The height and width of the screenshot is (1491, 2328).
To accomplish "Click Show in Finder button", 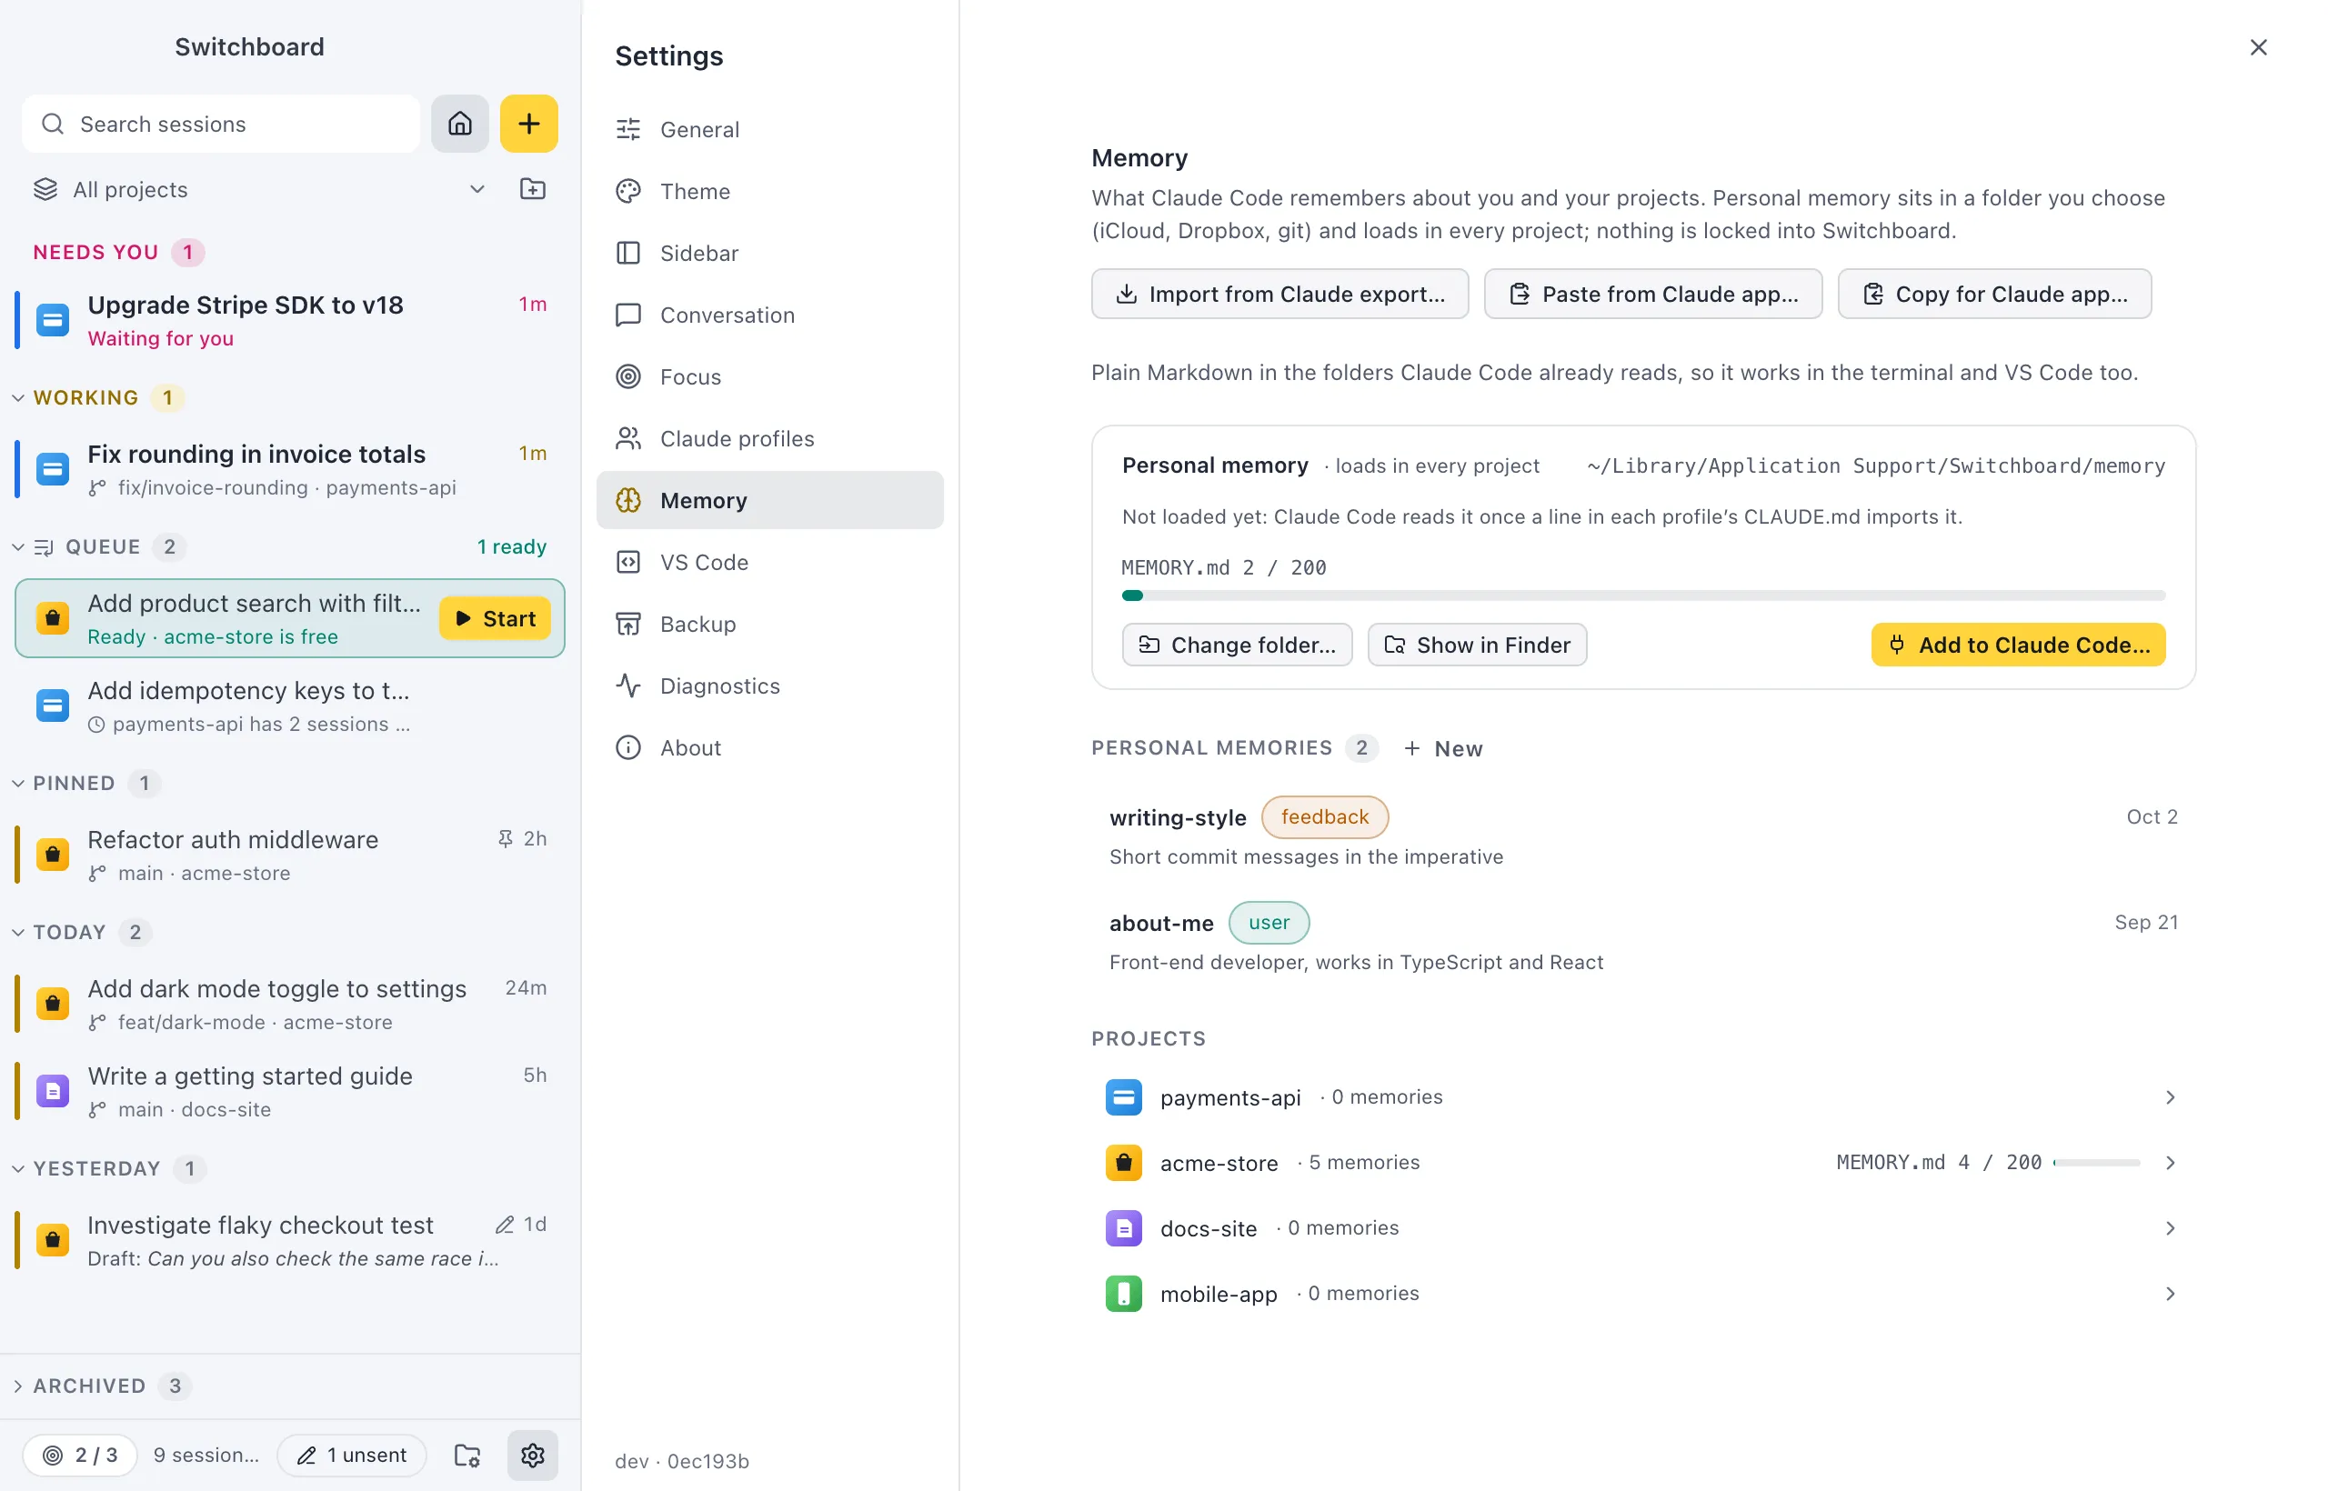I will point(1477,645).
